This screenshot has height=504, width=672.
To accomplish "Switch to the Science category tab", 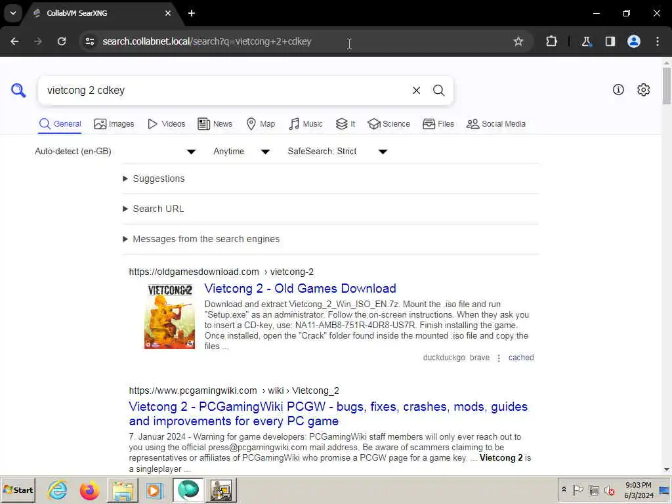I will point(388,124).
